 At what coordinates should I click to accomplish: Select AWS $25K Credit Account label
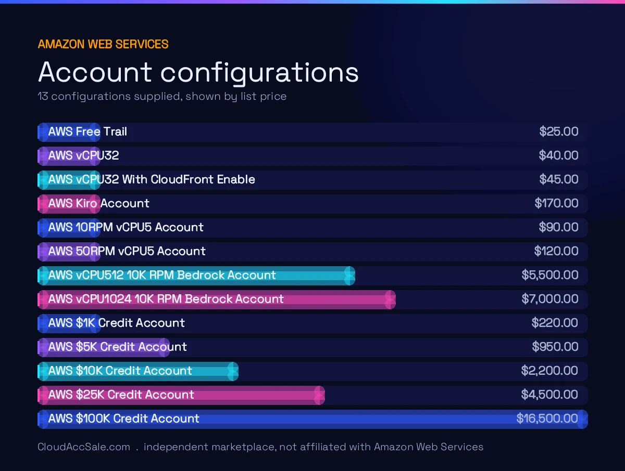121,395
